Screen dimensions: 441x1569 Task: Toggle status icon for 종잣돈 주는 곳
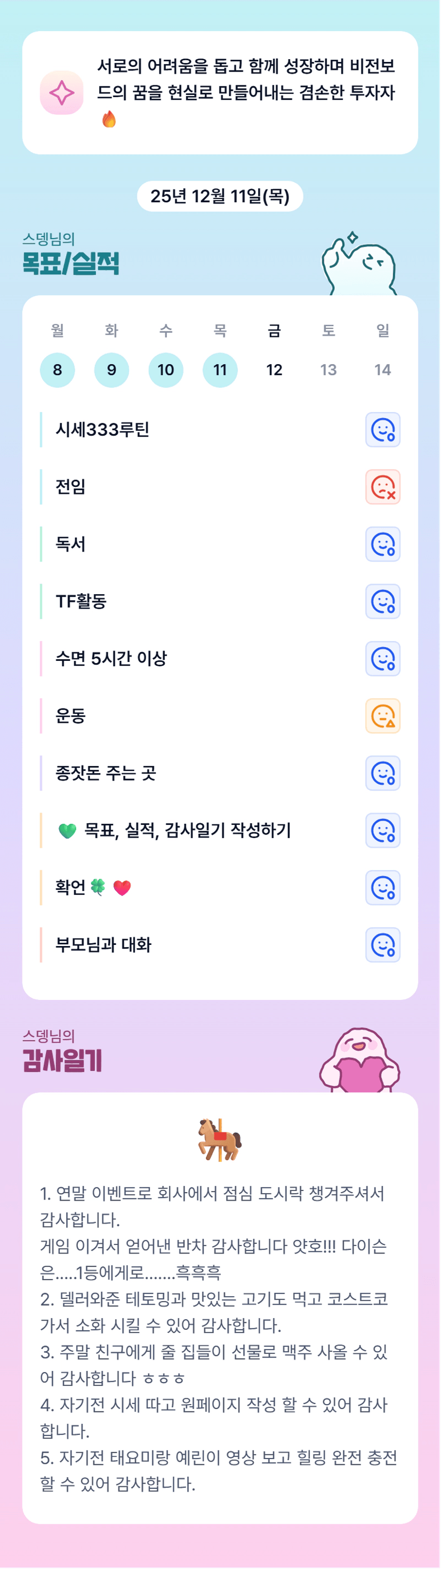[x=382, y=774]
